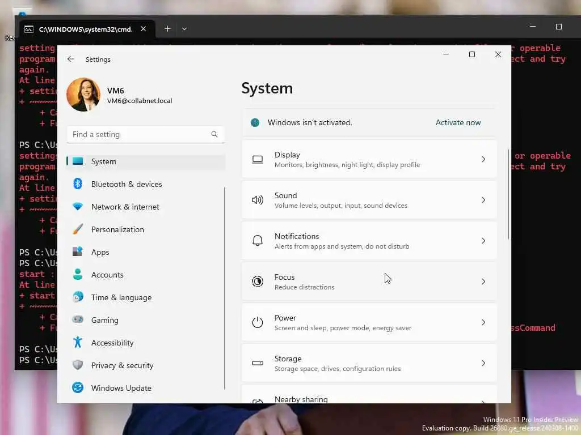The height and width of the screenshot is (435, 581).
Task: Click the activation info icon
Action: pos(255,122)
